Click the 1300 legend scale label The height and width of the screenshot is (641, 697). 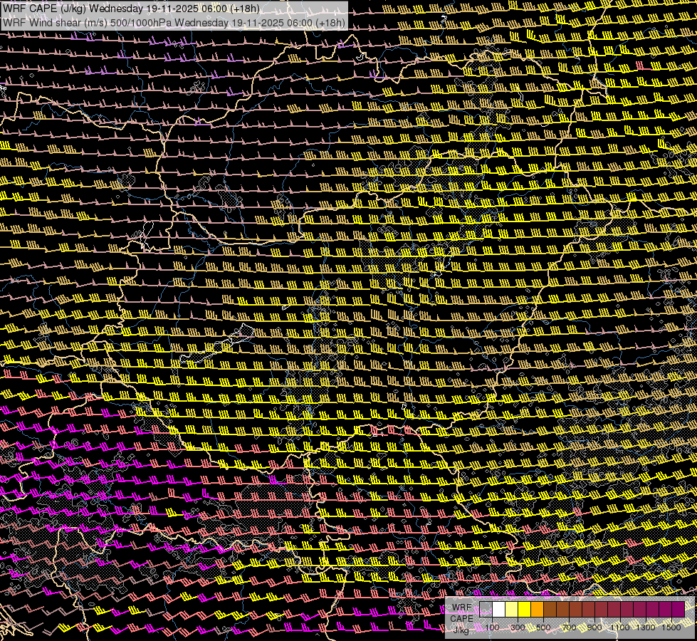[646, 627]
